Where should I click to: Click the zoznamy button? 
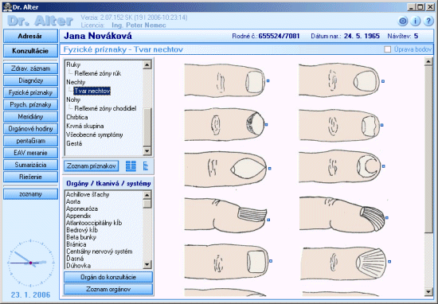coord(30,194)
